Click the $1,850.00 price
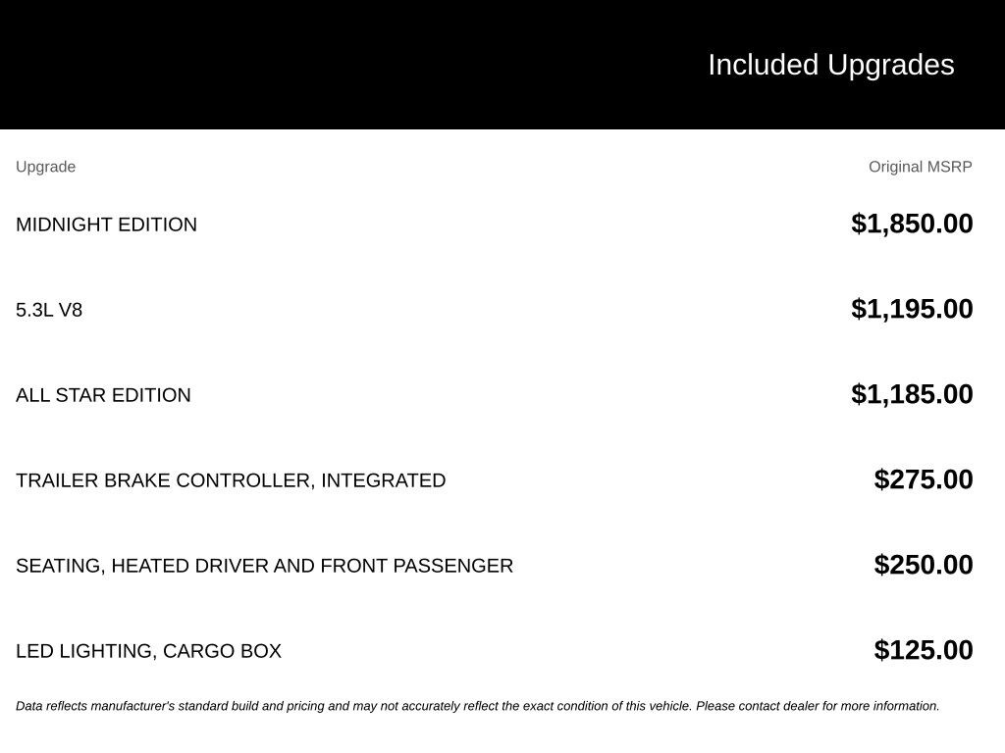1005x753 pixels. (912, 224)
